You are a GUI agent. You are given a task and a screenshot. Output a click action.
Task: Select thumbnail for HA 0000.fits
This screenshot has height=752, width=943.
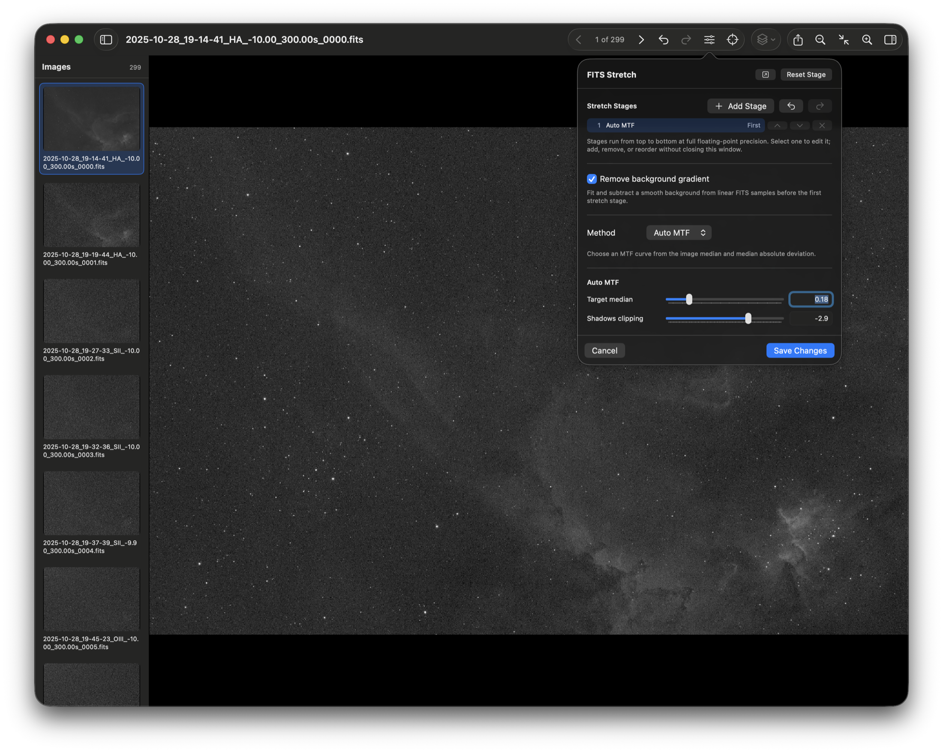tap(91, 119)
